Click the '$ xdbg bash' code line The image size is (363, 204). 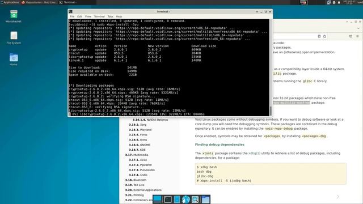click(206, 167)
